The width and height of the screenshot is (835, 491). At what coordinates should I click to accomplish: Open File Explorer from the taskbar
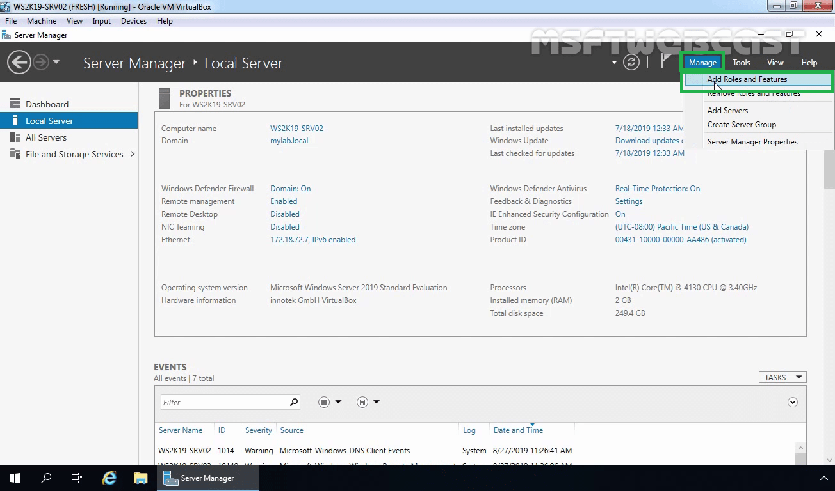[140, 478]
